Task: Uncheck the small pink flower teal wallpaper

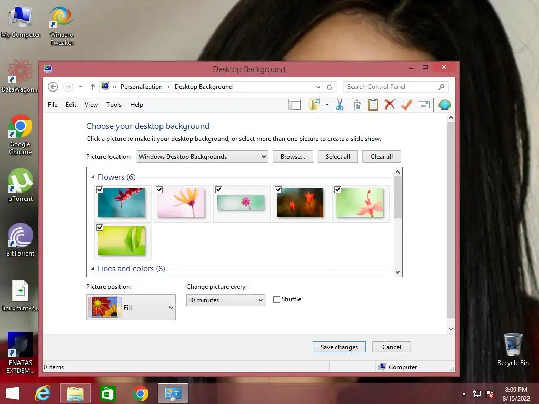Action: (x=218, y=189)
